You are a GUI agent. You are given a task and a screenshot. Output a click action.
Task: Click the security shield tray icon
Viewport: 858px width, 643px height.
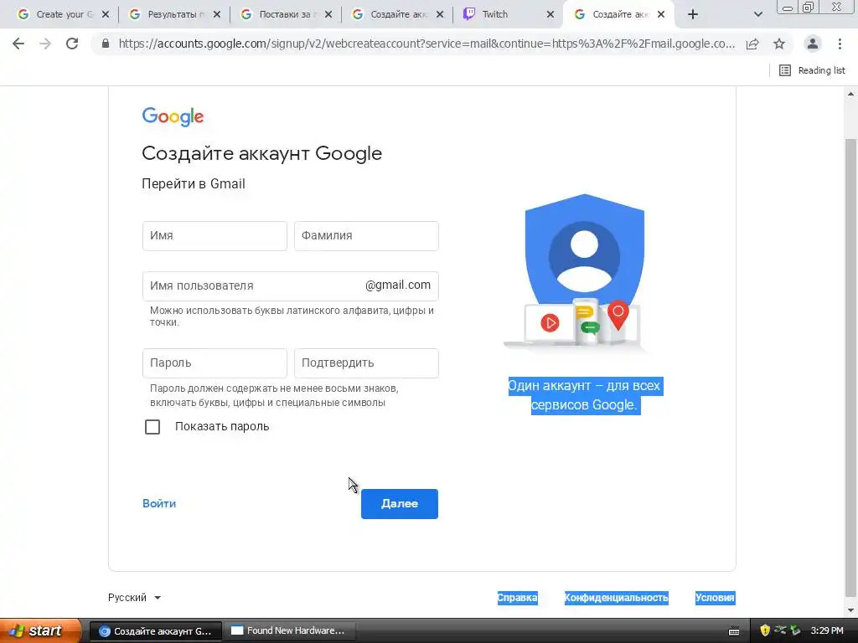pos(765,630)
